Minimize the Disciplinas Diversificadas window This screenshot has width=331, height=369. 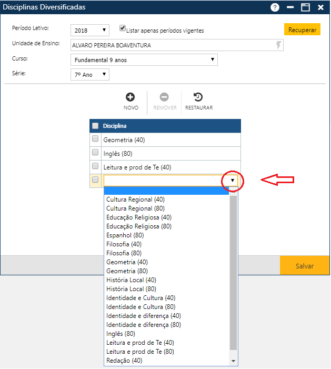(x=290, y=7)
